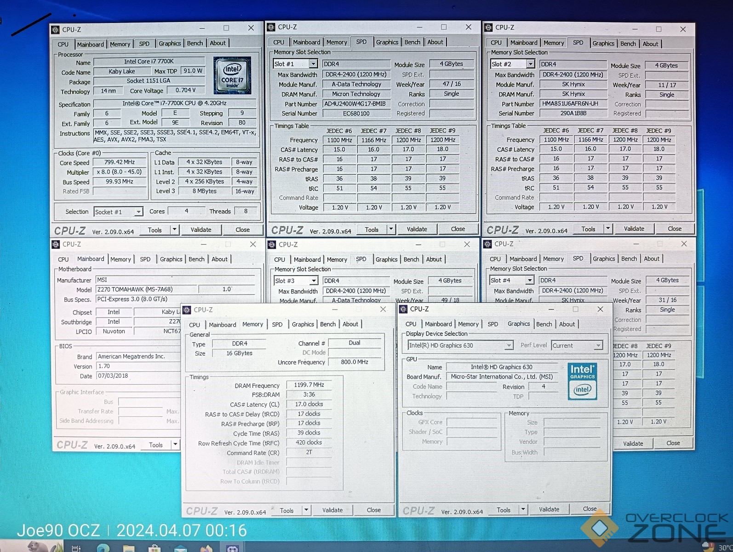This screenshot has height=552, width=733.
Task: Click Tools dropdown arrow in the Graphics window
Action: 523,510
